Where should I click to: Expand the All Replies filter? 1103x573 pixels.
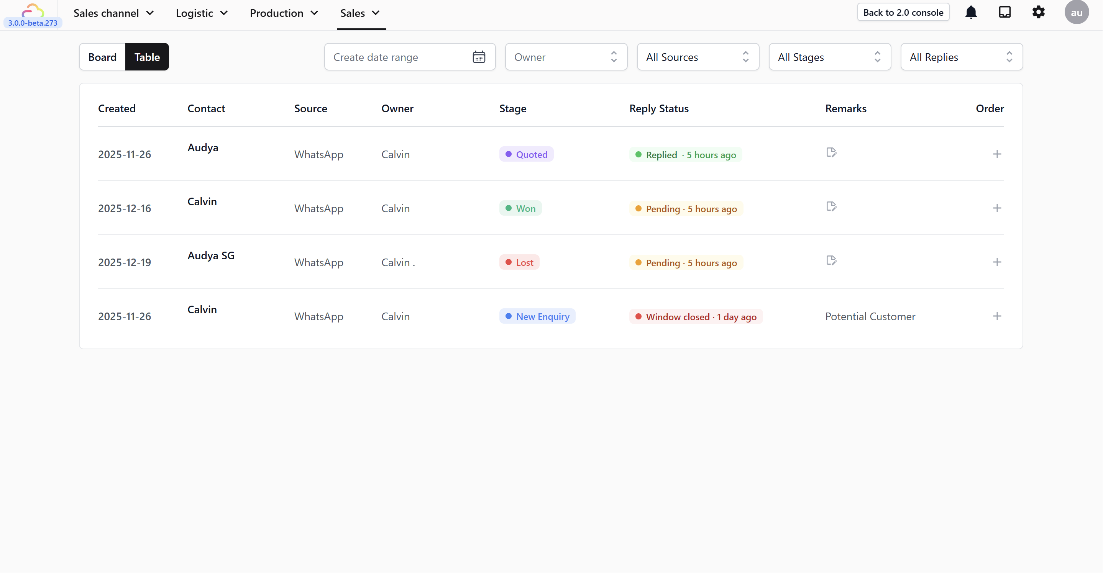pyautogui.click(x=961, y=57)
